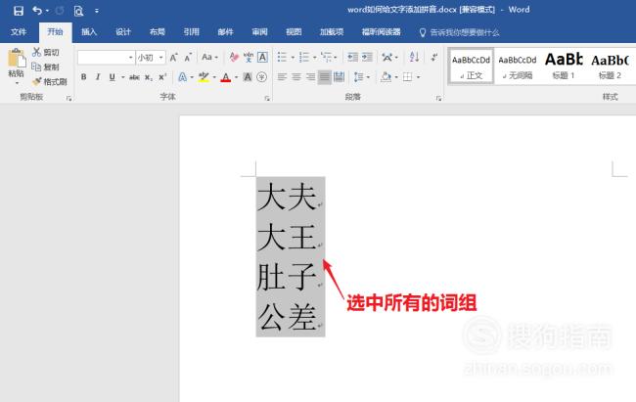Open the font name combo box dropdown
This screenshot has width=636, height=402.
tap(128, 58)
